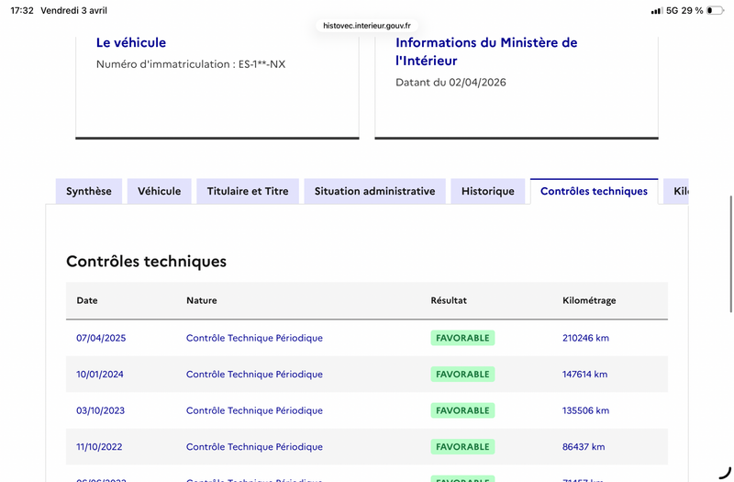Open the Synthèse tab
Image resolution: width=734 pixels, height=482 pixels.
click(89, 191)
